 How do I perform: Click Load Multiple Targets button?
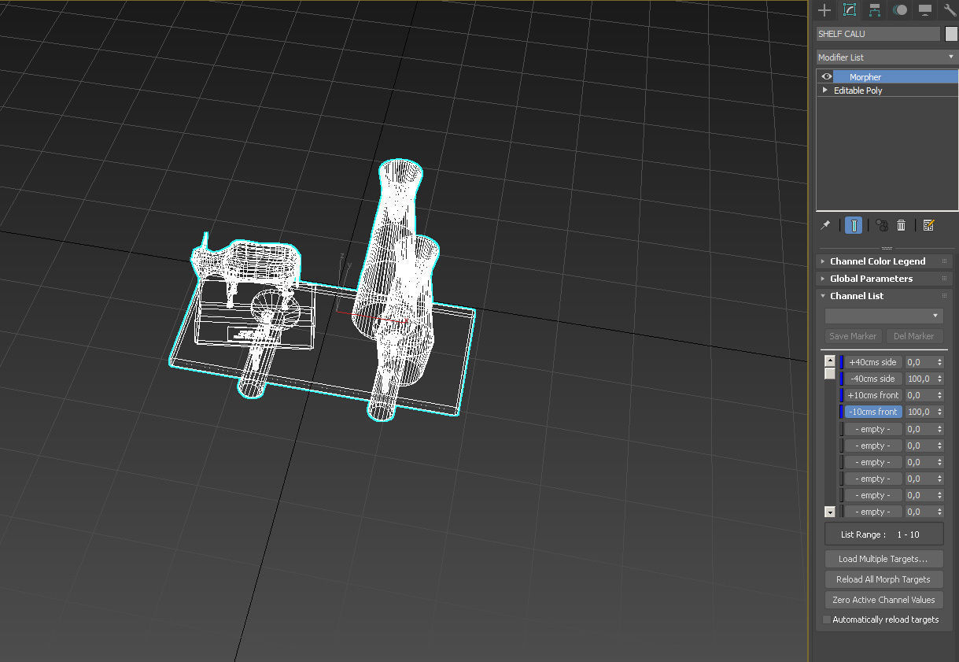click(x=884, y=559)
